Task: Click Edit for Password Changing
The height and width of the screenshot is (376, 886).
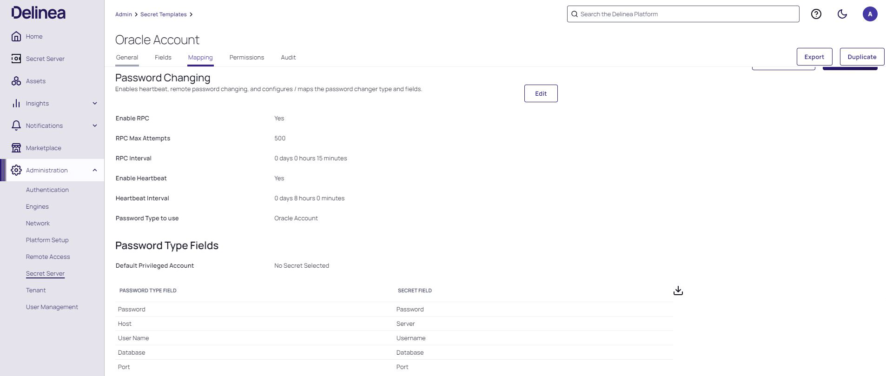Action: click(x=541, y=93)
